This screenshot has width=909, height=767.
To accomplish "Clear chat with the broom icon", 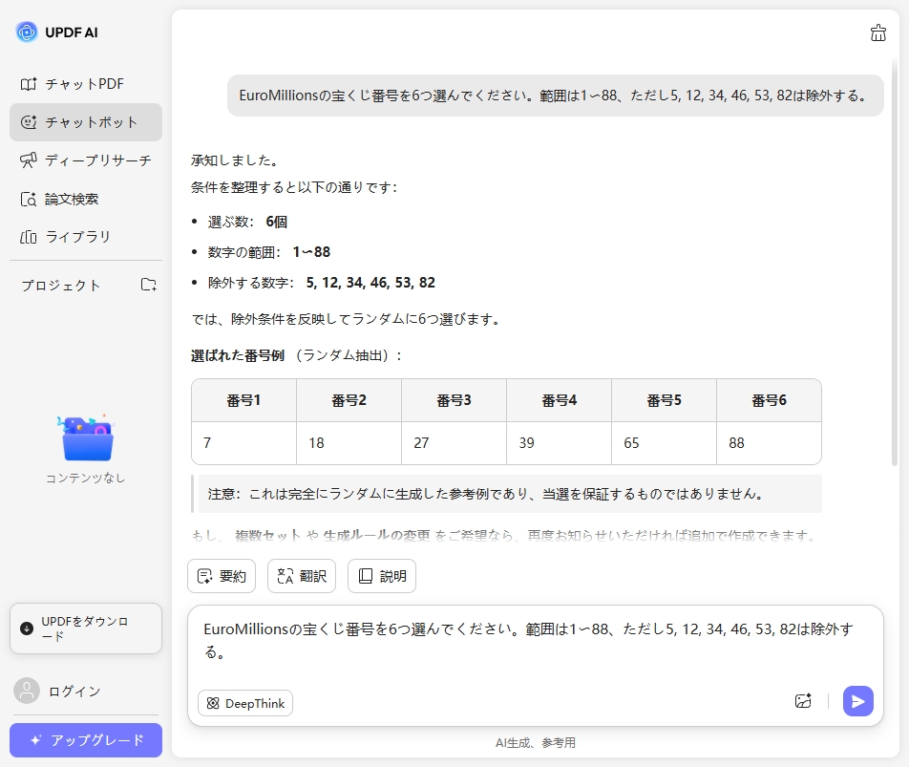I will click(x=877, y=33).
